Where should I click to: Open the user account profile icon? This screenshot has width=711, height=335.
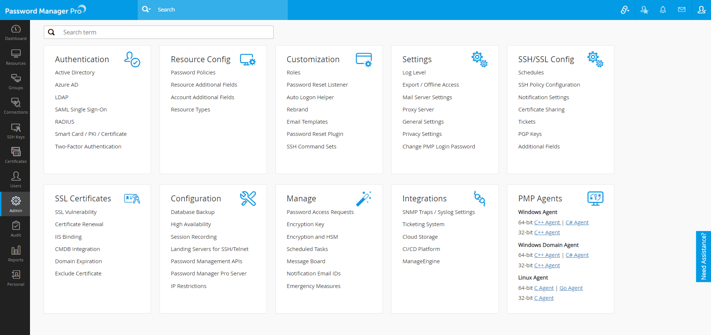[701, 10]
